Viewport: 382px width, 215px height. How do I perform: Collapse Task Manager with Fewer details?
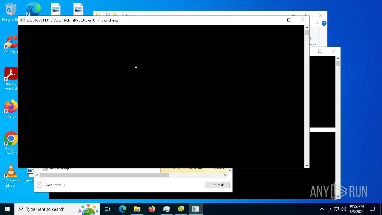coord(51,185)
